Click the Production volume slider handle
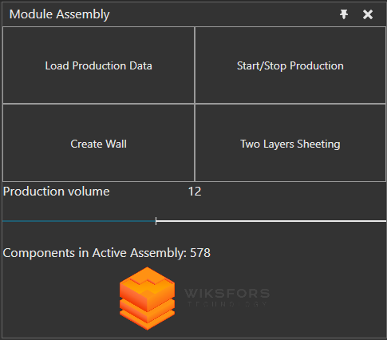 tap(156, 221)
